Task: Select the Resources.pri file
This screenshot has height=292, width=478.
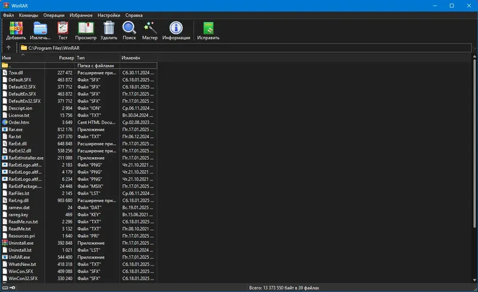Action: pos(22,236)
